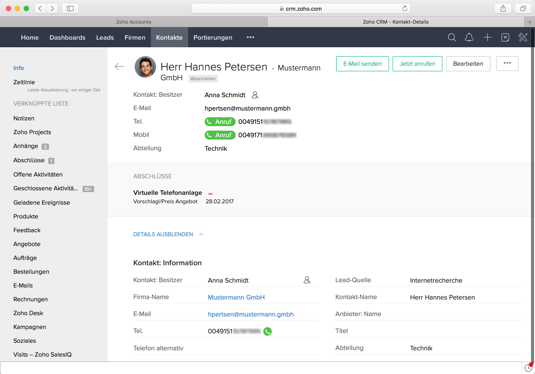Image resolution: width=535 pixels, height=374 pixels.
Task: Open Zoho Projects related list
Action: 32,132
